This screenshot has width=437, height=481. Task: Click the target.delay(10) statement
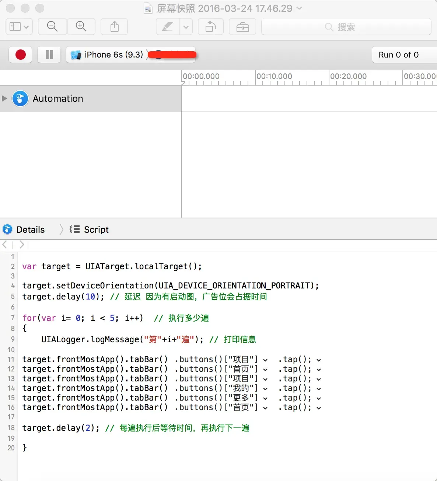[63, 297]
